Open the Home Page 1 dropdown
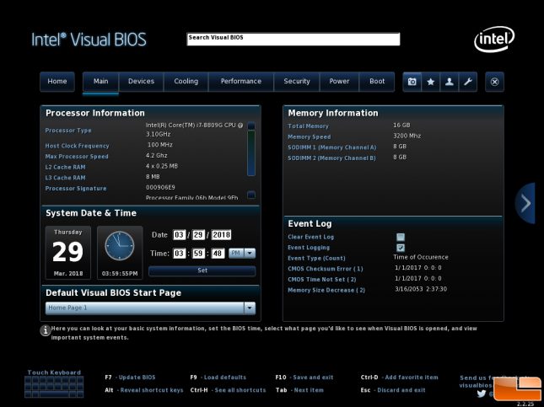This screenshot has height=407, width=544. (x=150, y=308)
